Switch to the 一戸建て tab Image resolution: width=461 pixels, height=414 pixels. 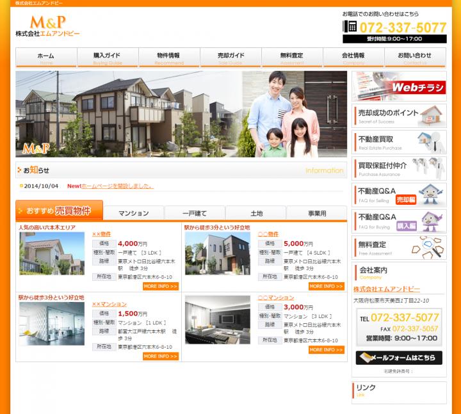[195, 213]
